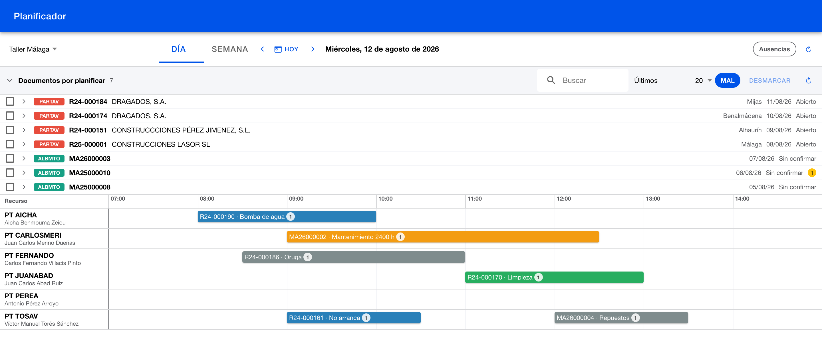Click badge on Mantenimiento 2400 h task

(x=400, y=237)
